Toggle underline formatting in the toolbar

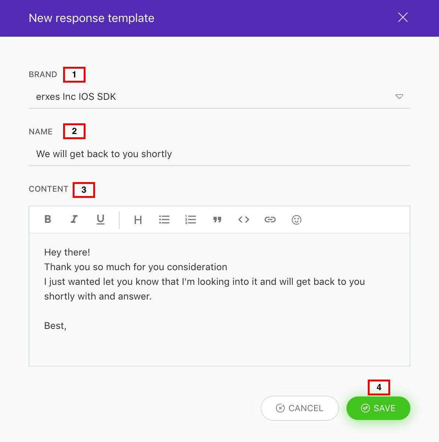click(x=101, y=220)
